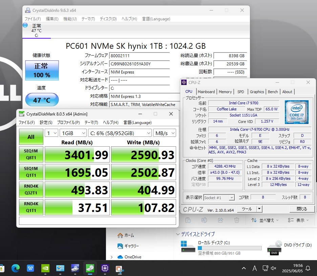
Task: Open the ツール dropdown arrow in CPU-Z
Action: (259, 209)
